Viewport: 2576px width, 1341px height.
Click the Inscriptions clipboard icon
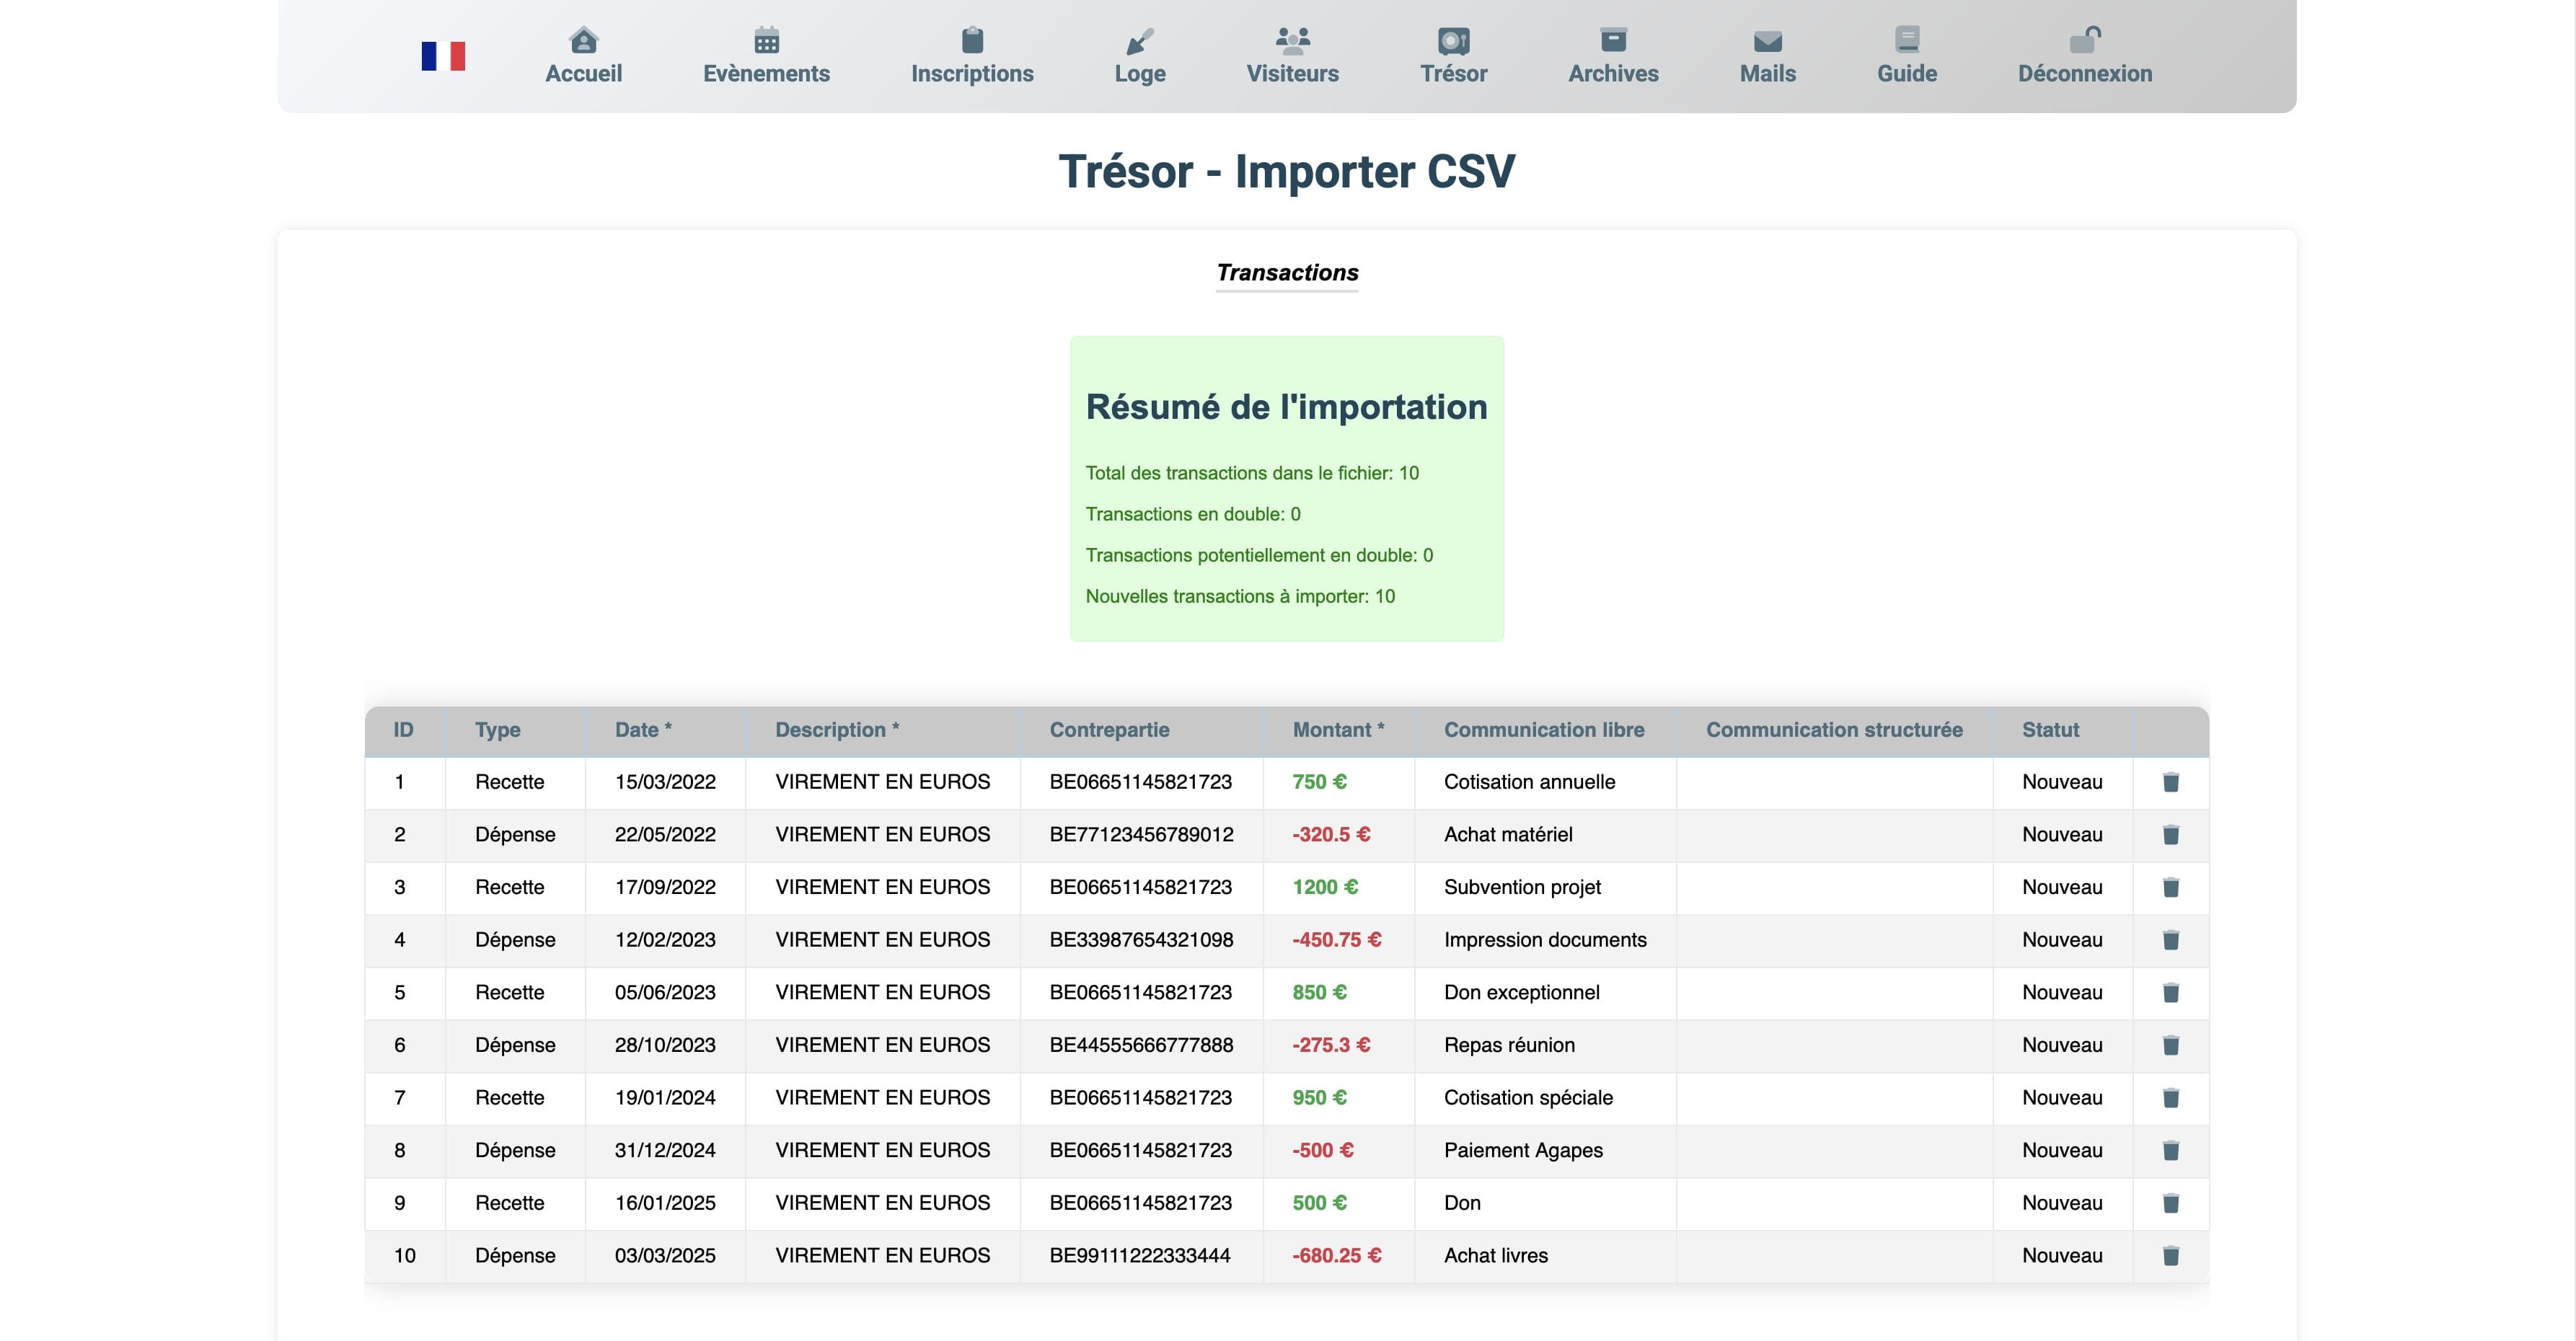coord(972,41)
